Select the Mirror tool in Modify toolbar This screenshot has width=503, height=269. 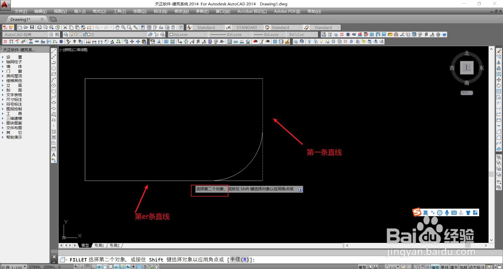[x=499, y=63]
